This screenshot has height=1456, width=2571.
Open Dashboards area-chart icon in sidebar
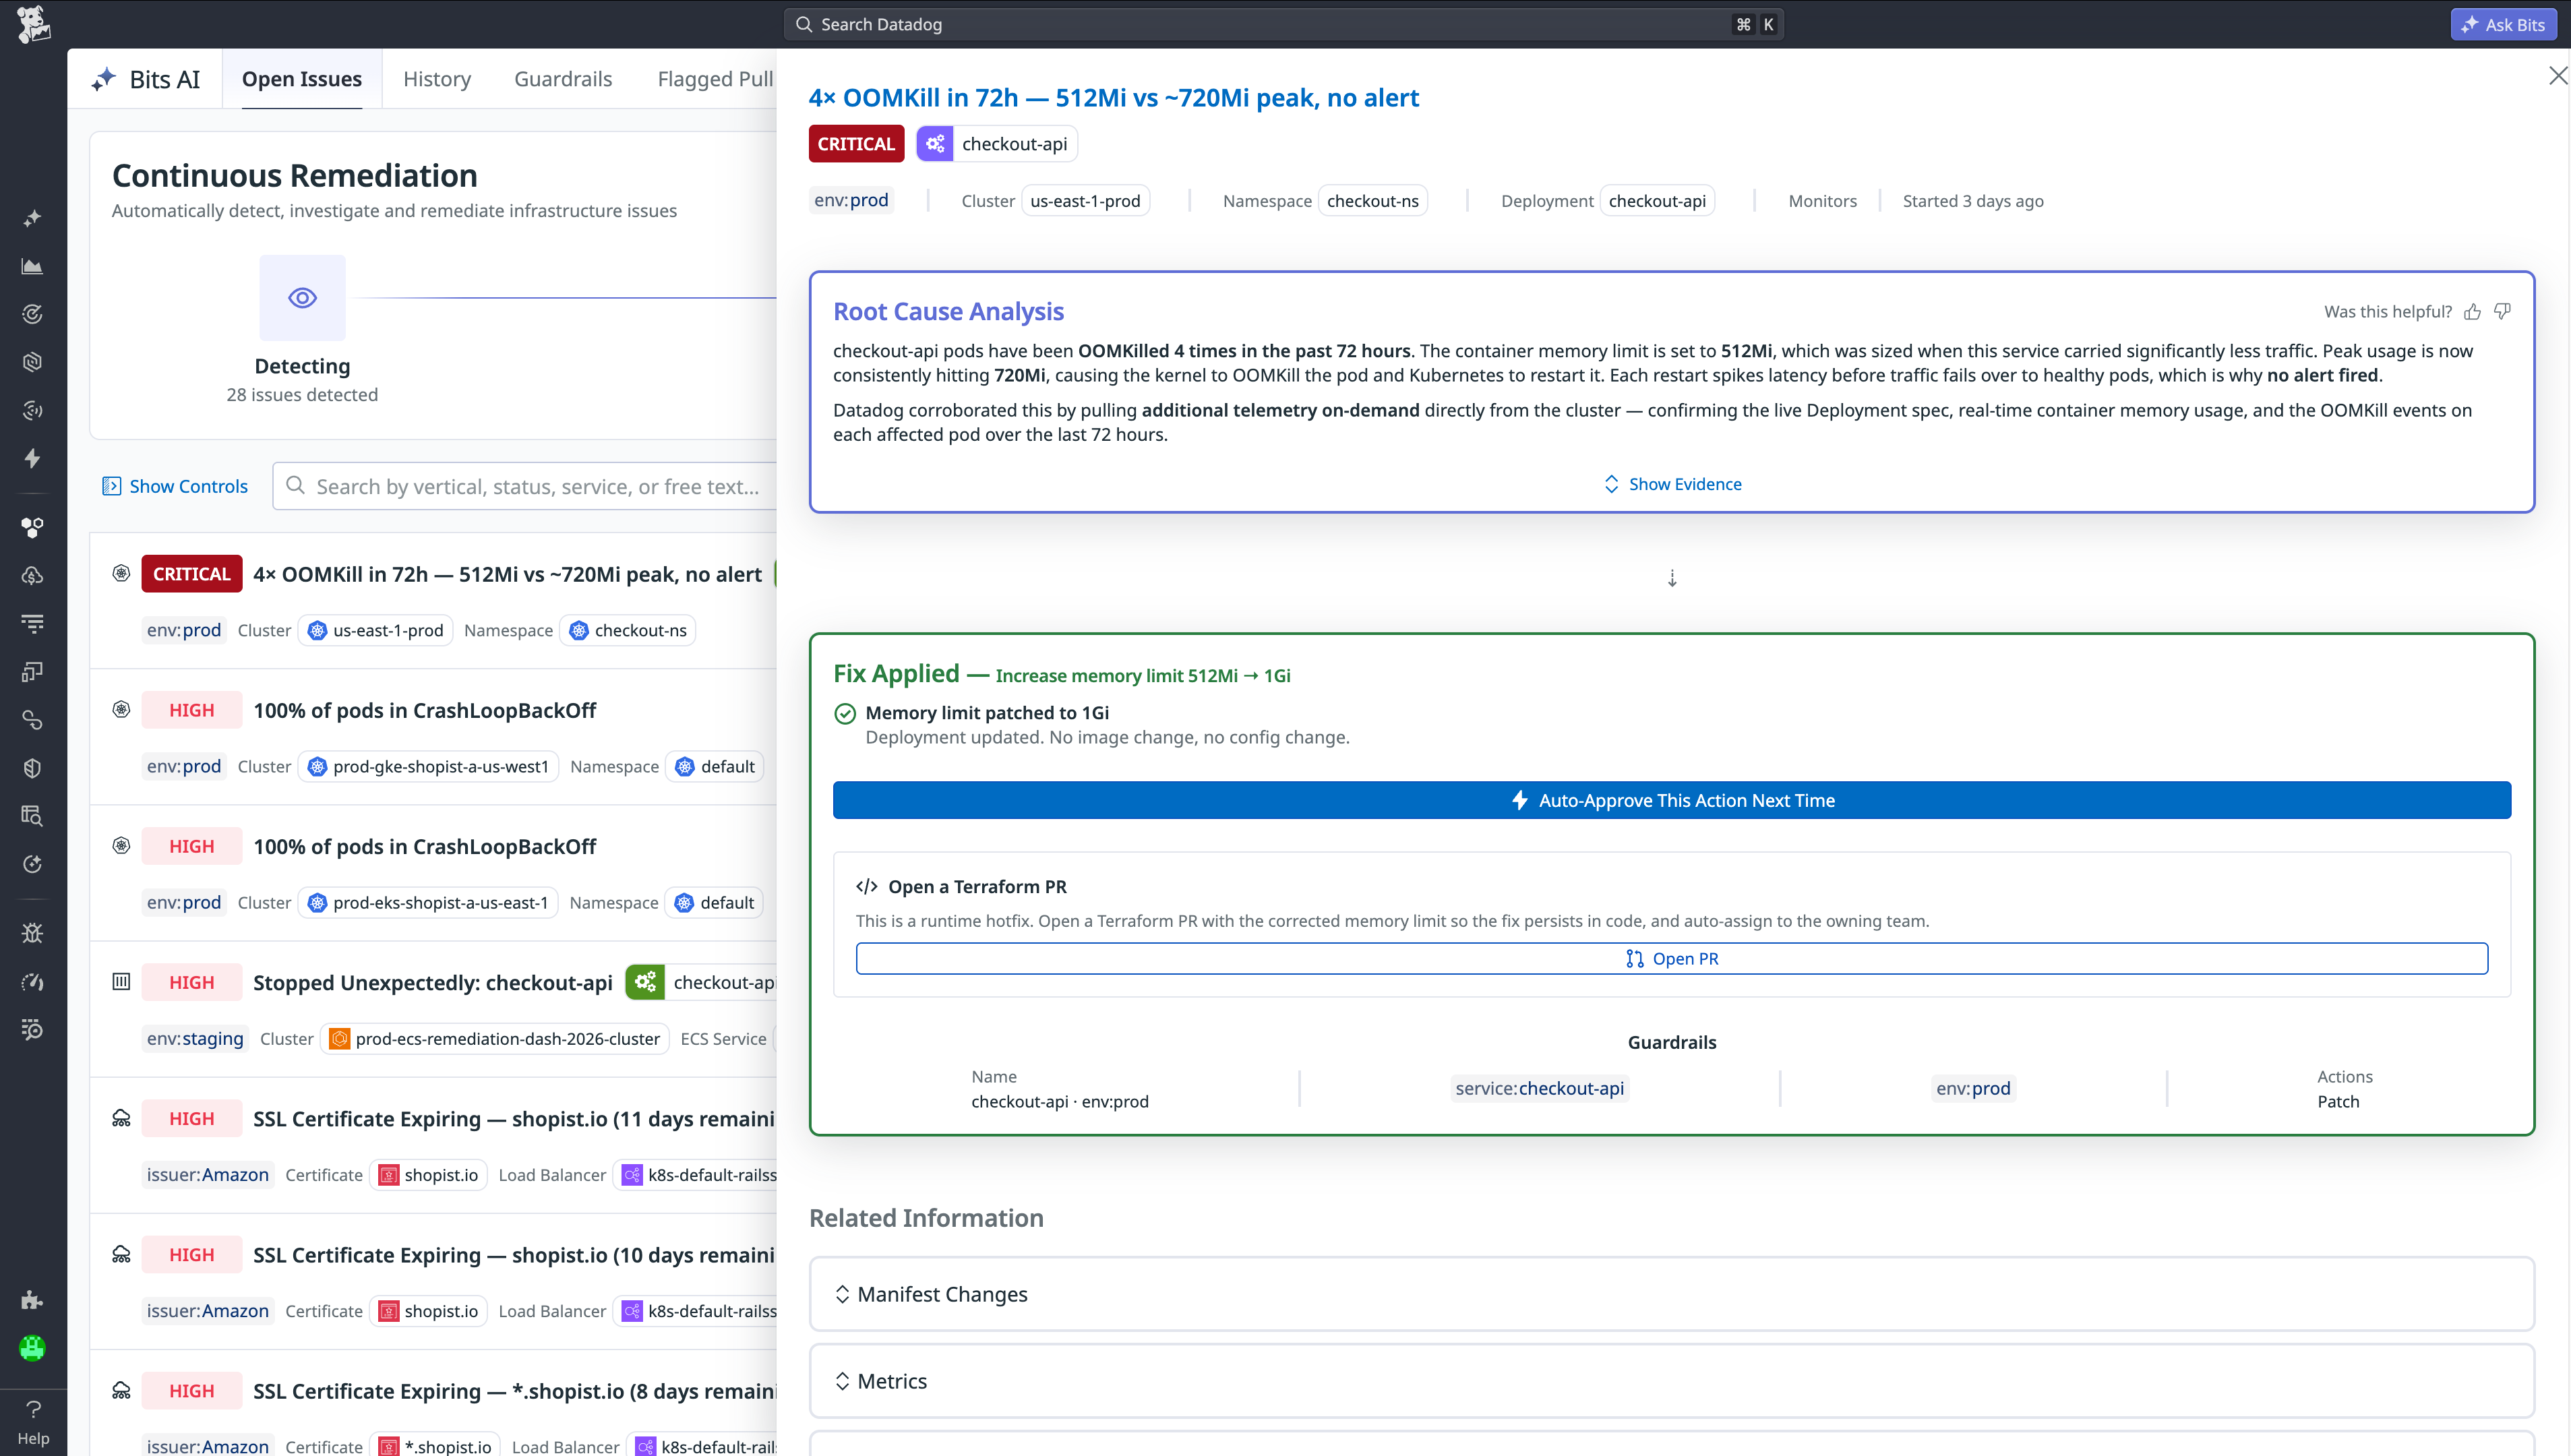(x=32, y=266)
